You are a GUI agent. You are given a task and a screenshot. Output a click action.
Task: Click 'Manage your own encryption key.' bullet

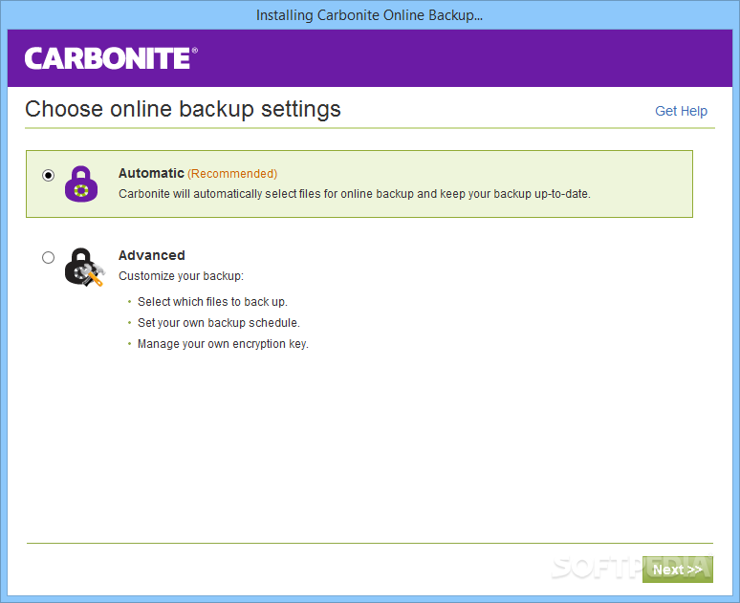[223, 344]
